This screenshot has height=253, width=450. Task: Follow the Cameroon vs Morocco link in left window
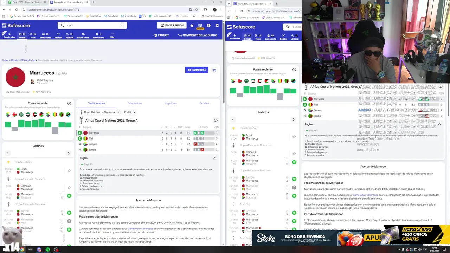tap(140, 229)
